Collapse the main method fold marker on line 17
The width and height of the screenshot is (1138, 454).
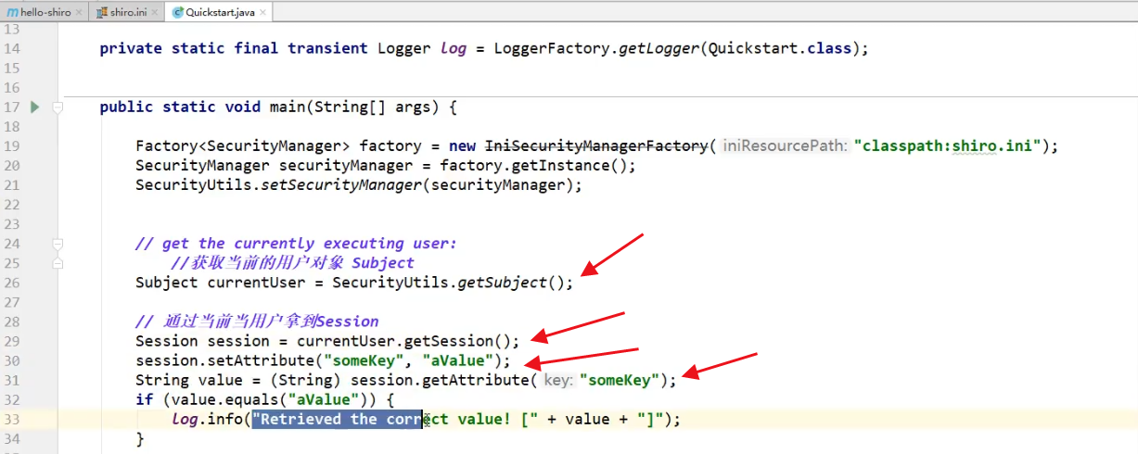58,107
